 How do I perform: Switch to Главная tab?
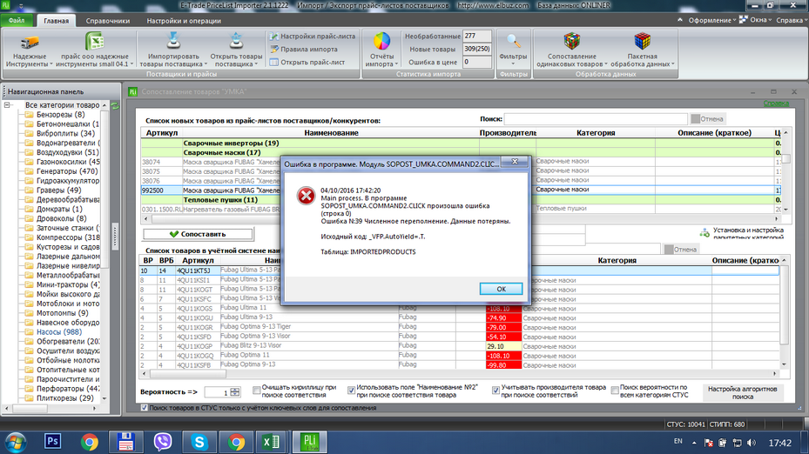[x=57, y=21]
